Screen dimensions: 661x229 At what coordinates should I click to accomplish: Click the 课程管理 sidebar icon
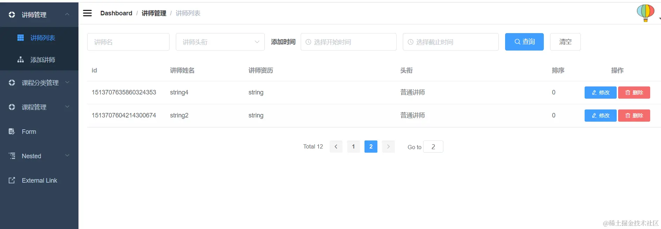(12, 107)
